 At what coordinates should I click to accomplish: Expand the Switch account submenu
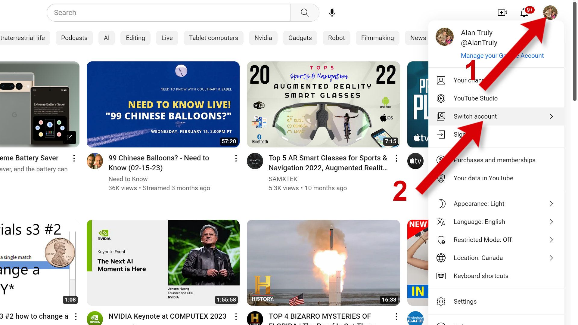click(x=475, y=116)
